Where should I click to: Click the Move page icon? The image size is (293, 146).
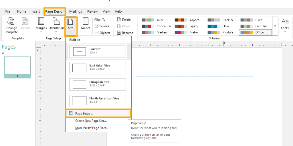pyautogui.click(x=119, y=26)
